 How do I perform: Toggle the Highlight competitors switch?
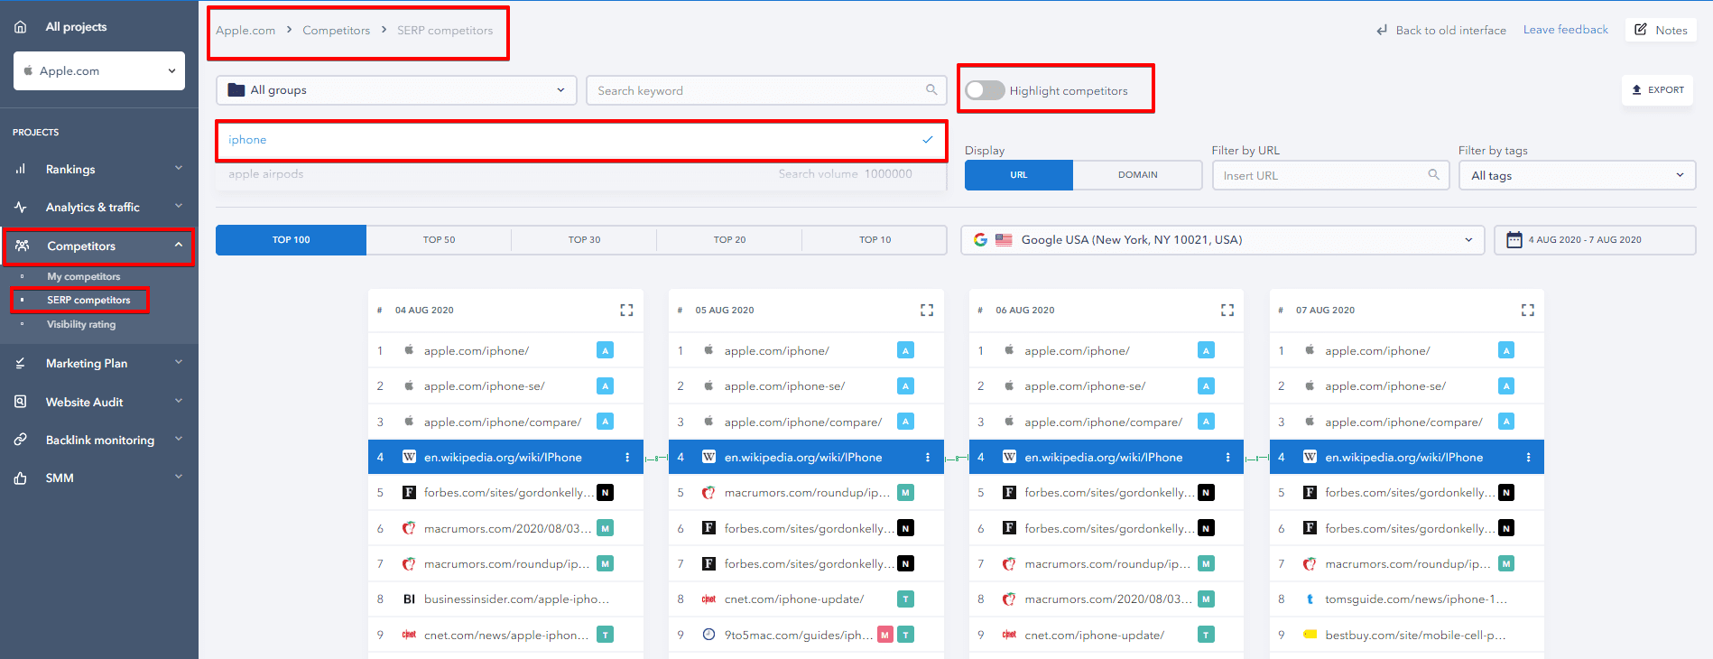pos(985,90)
